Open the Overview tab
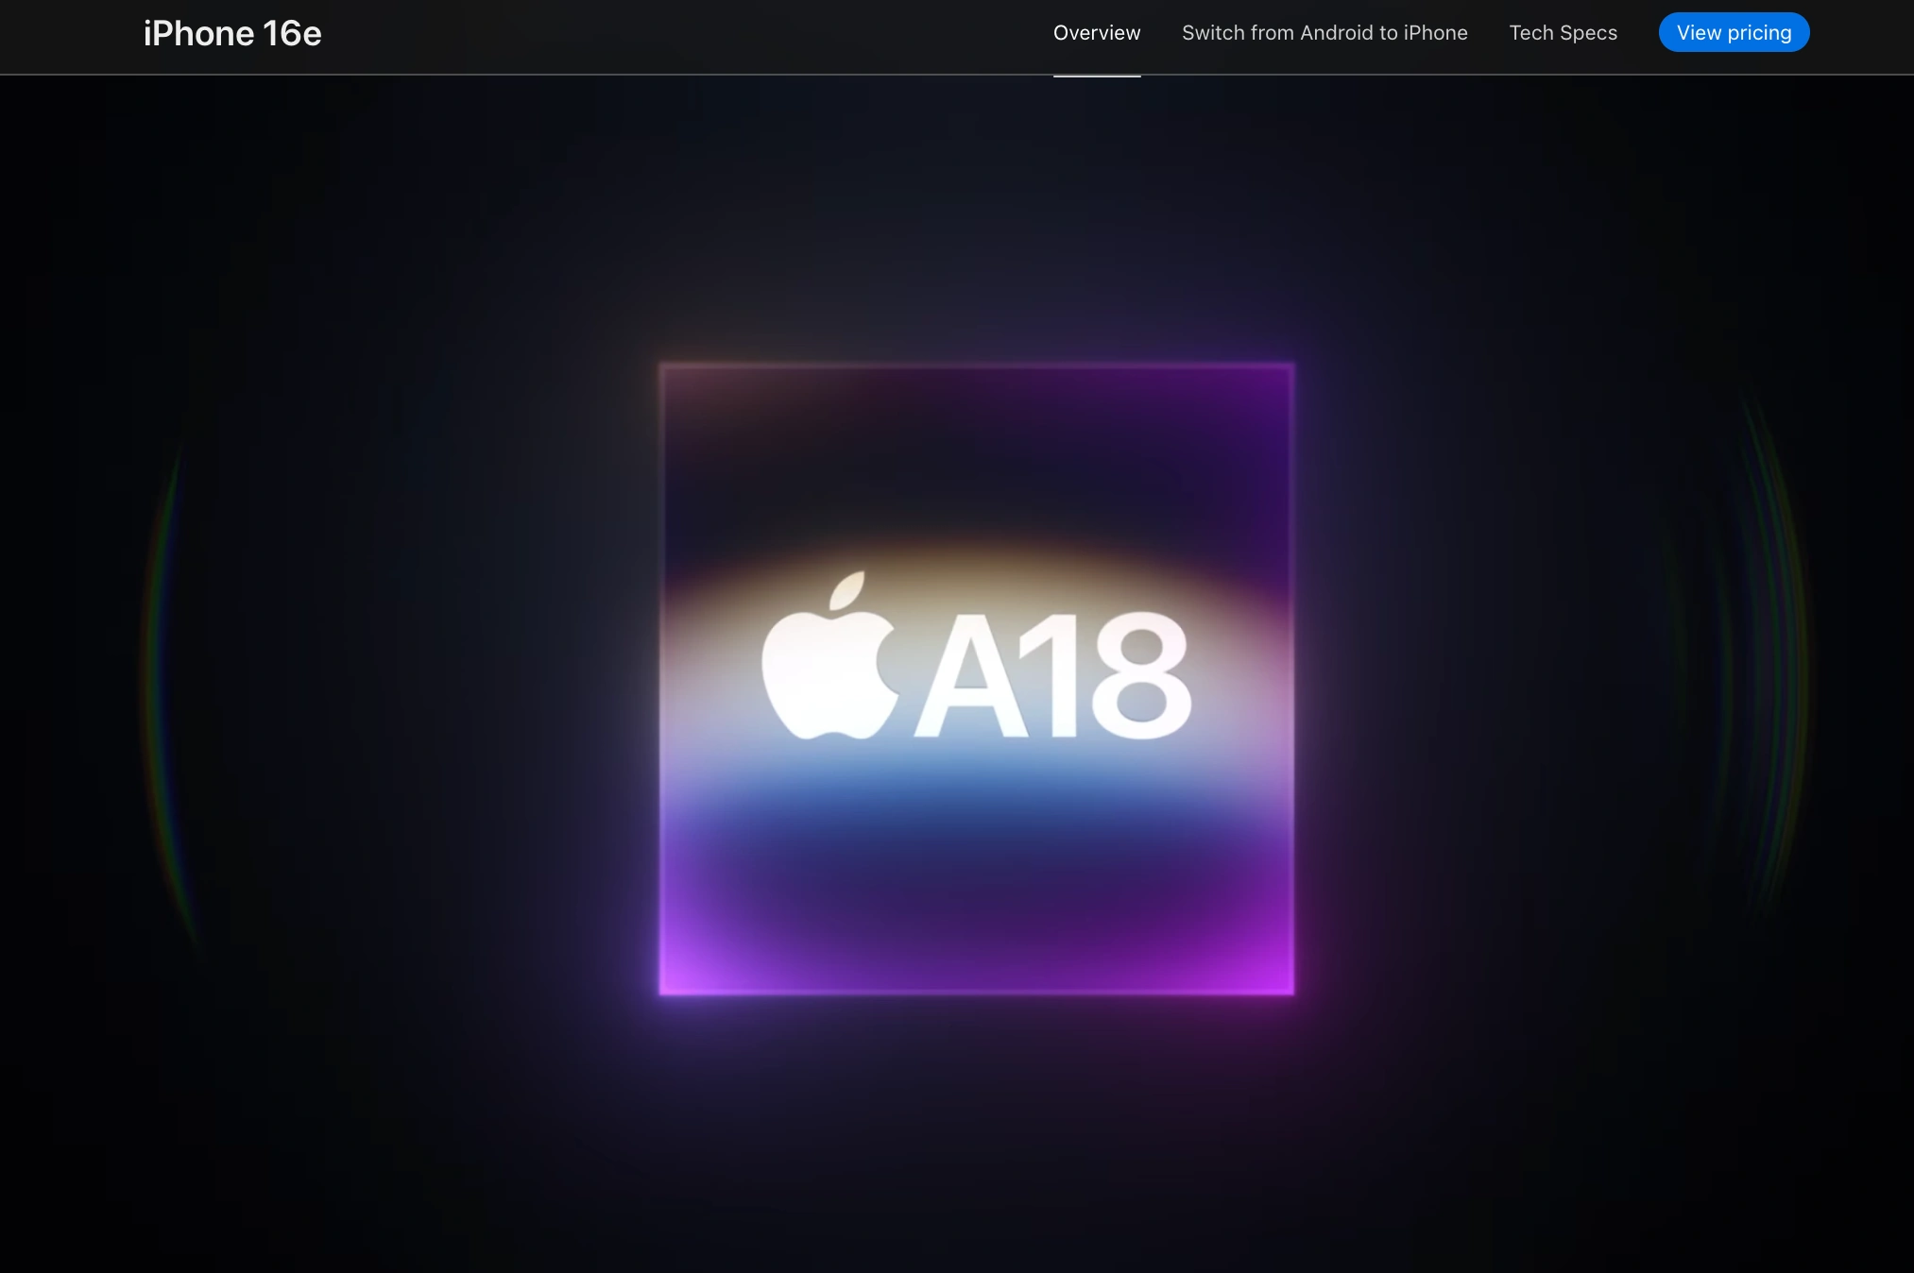 coord(1097,33)
